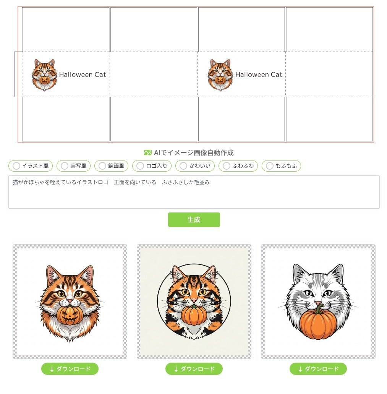Click the left cat logo on the box template
Viewport: 387px width, 394px height.
click(44, 75)
